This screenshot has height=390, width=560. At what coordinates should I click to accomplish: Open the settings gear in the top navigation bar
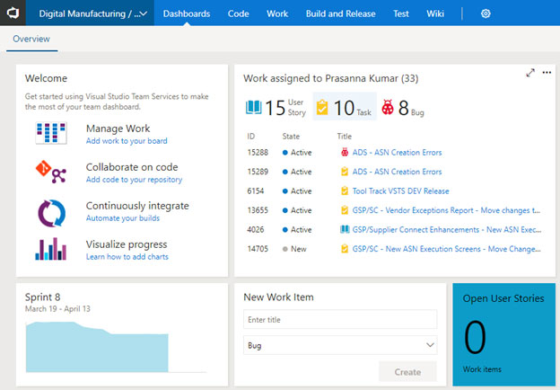[x=486, y=13]
